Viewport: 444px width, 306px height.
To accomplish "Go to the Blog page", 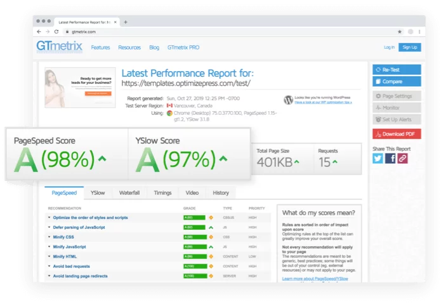I will click(x=154, y=48).
